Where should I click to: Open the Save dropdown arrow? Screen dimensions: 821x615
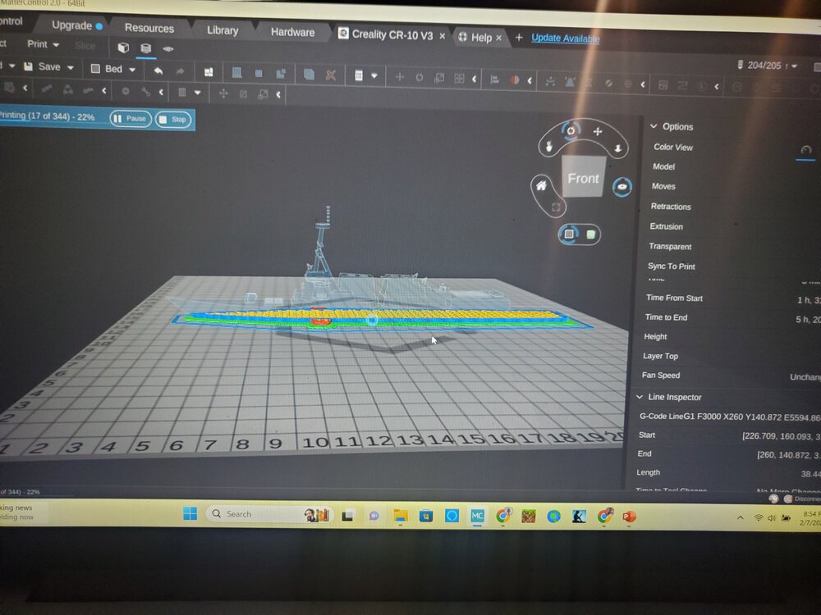pos(71,67)
